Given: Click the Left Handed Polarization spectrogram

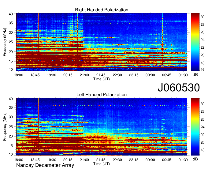Looking at the screenshot, I should [102, 127].
